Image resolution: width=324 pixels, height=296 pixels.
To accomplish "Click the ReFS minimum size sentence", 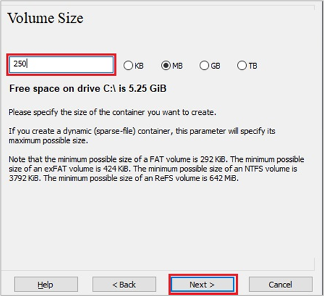I will coord(141,178).
